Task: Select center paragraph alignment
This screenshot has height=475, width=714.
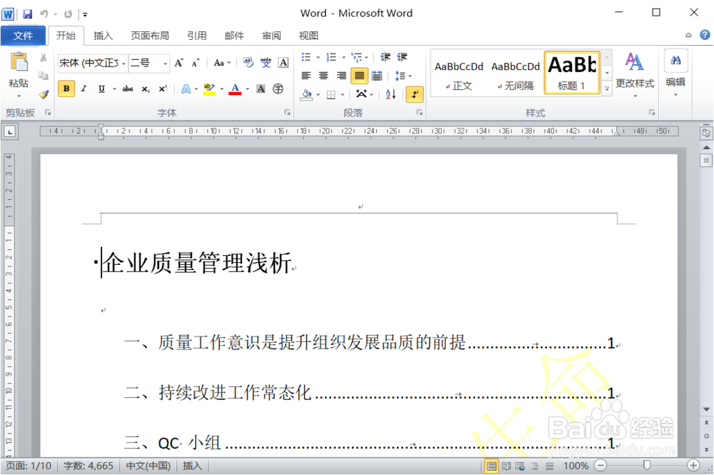Action: click(323, 76)
